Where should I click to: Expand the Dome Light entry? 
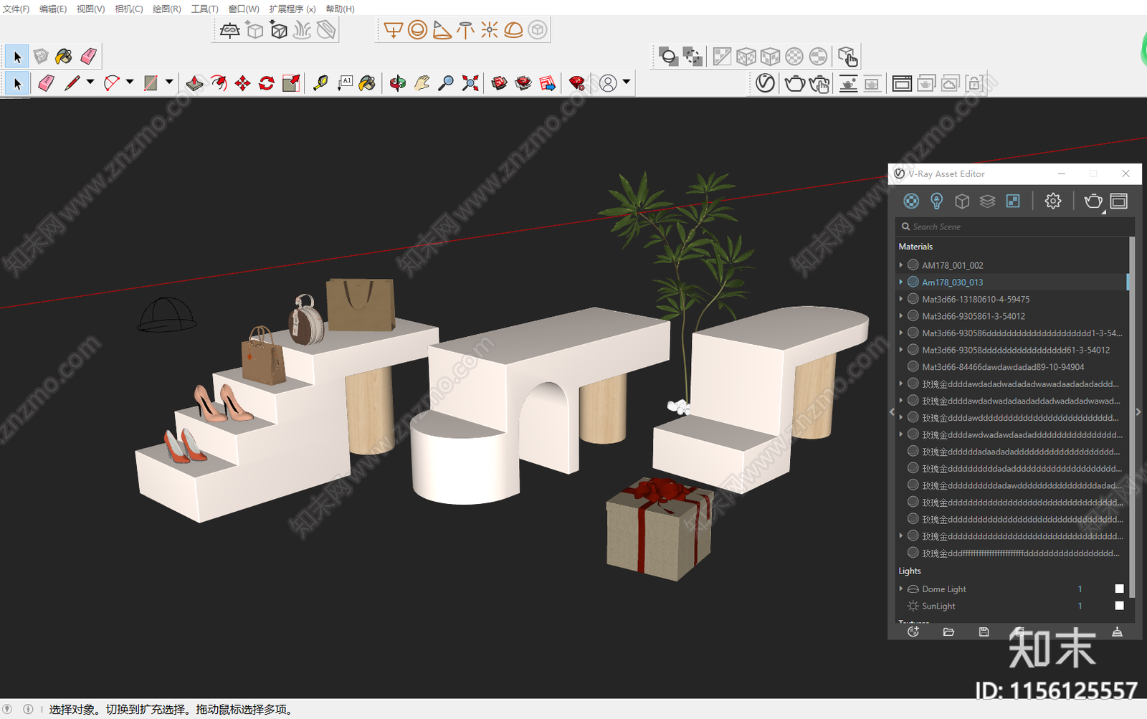[901, 589]
